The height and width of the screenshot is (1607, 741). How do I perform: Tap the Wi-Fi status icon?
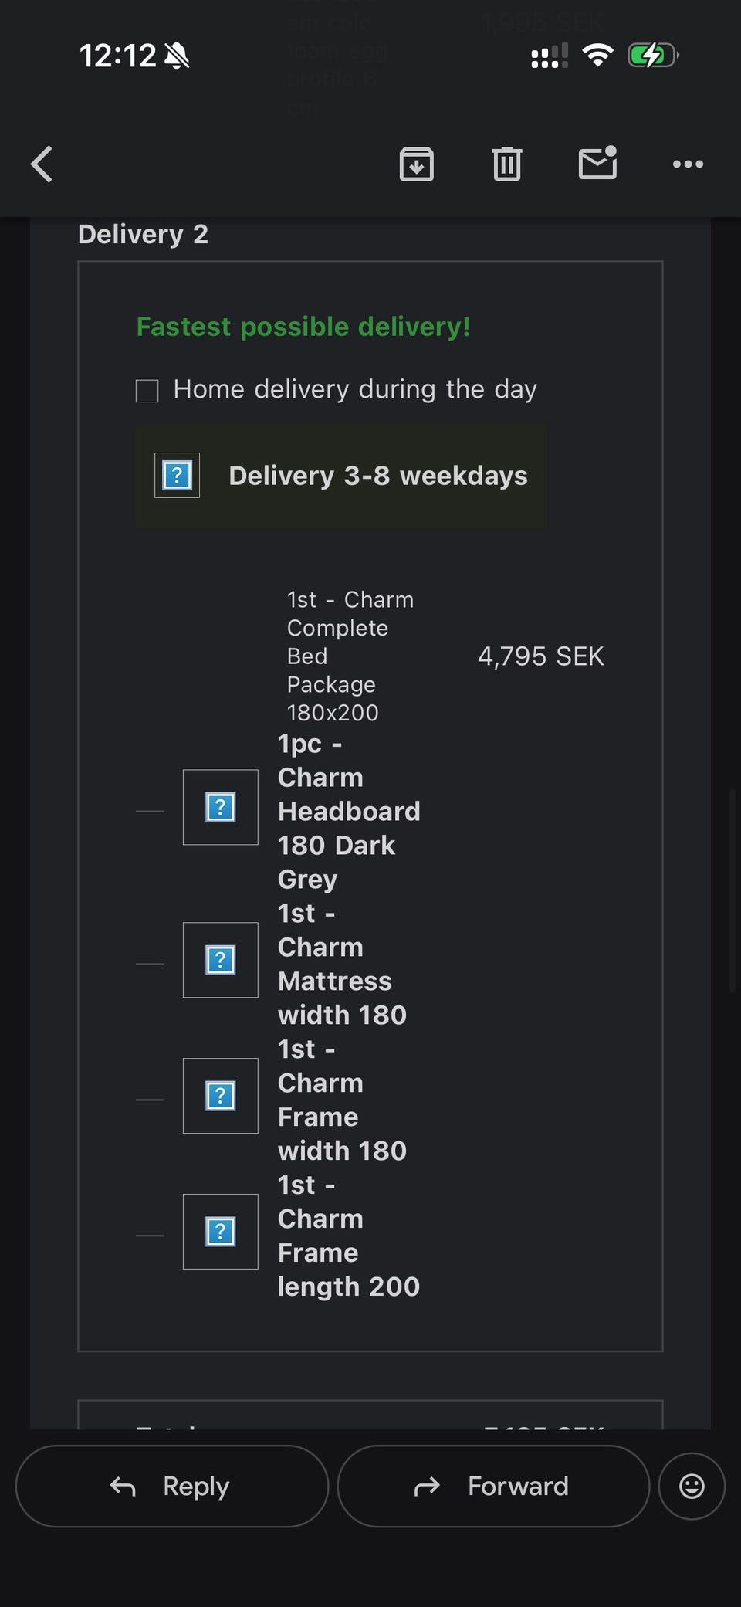(597, 55)
